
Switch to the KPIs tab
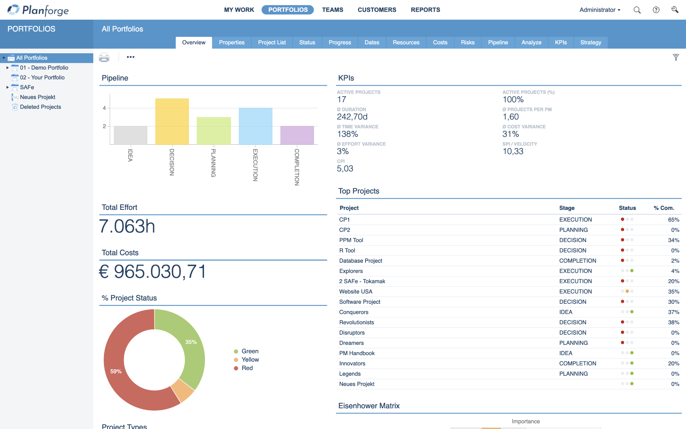pos(560,42)
